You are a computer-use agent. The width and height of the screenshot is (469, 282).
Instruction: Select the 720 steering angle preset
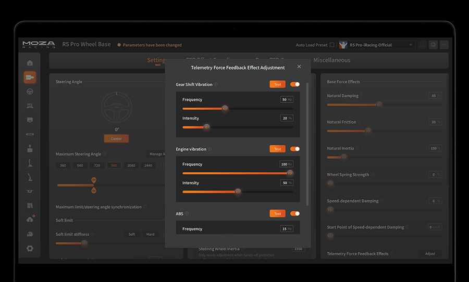[97, 165]
